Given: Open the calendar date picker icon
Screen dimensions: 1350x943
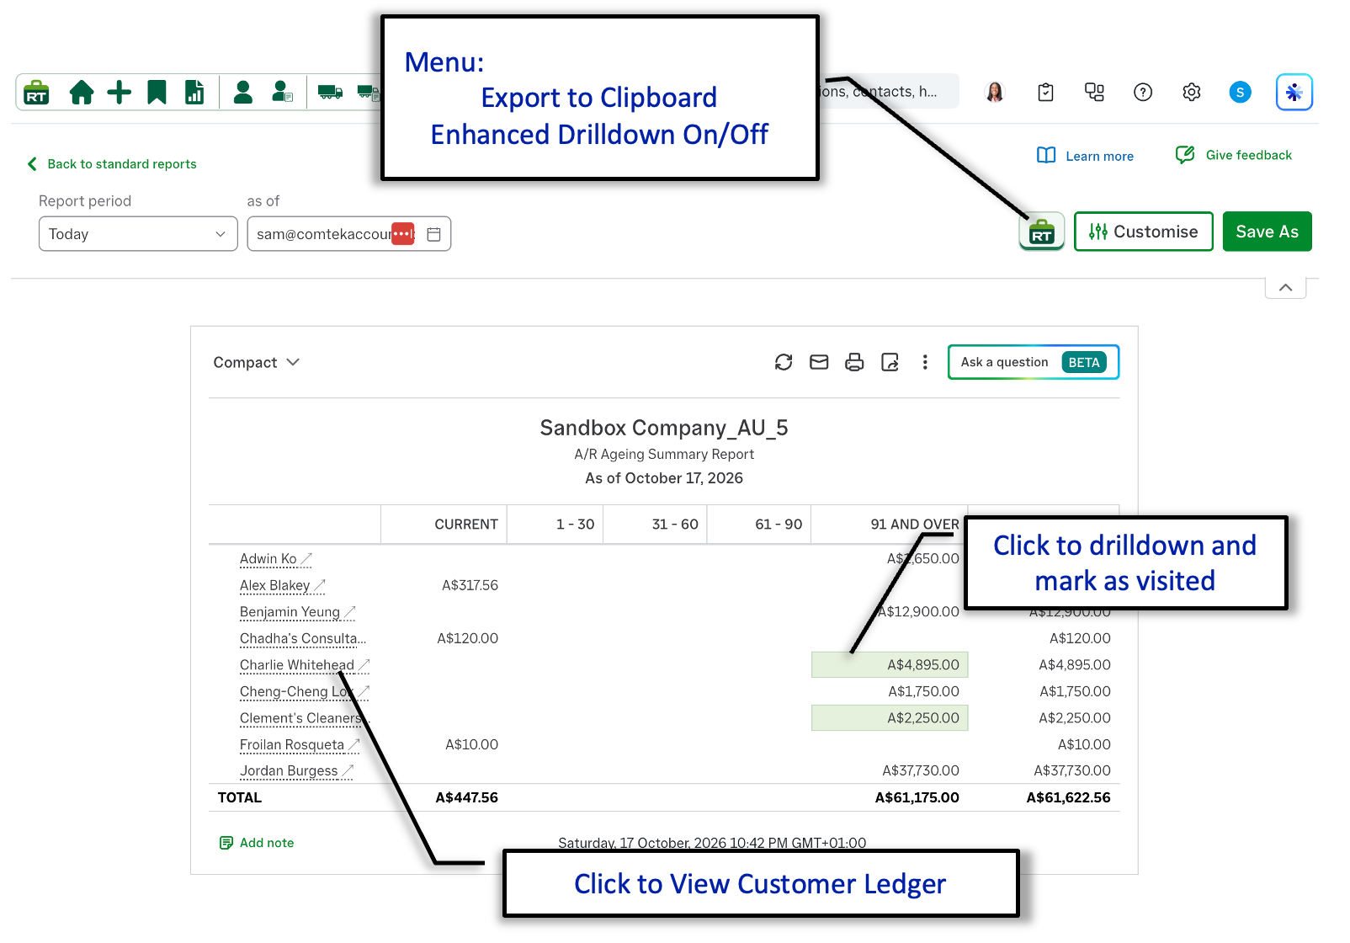Looking at the screenshot, I should pos(434,234).
